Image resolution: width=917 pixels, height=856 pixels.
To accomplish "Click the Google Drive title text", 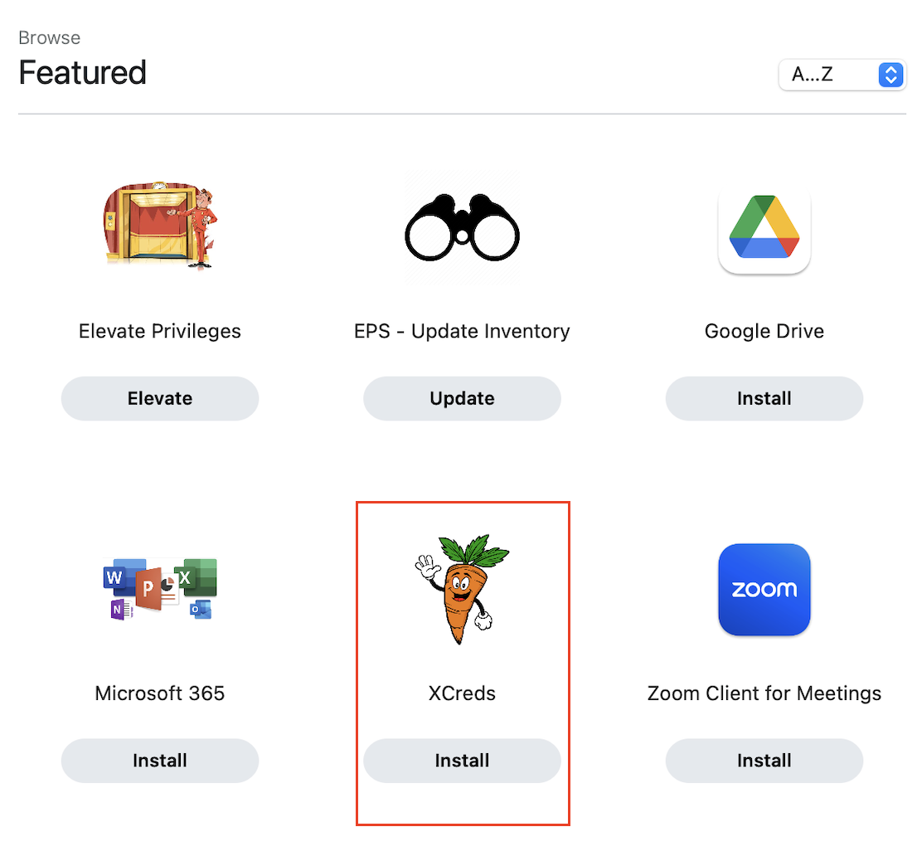I will click(x=764, y=331).
